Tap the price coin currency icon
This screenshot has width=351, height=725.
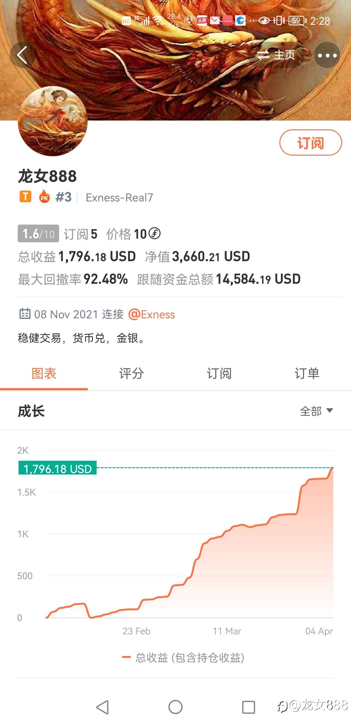click(x=154, y=234)
